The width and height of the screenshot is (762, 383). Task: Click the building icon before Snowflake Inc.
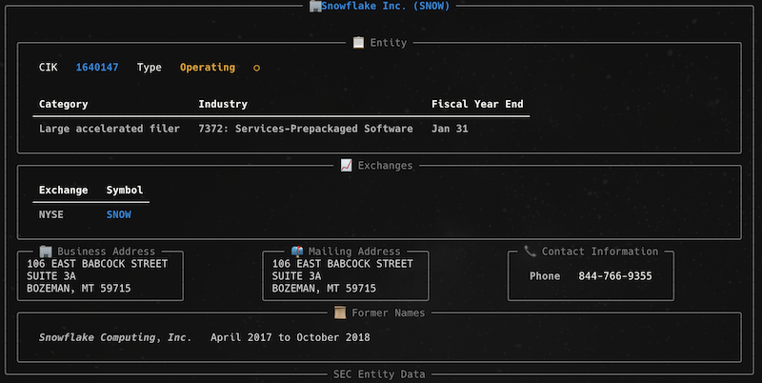(315, 6)
